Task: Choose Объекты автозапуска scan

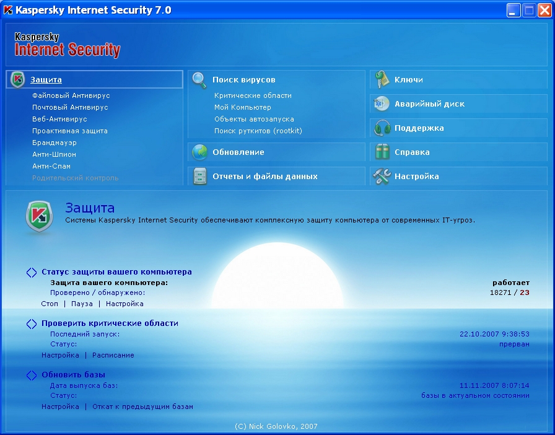Action: [254, 119]
